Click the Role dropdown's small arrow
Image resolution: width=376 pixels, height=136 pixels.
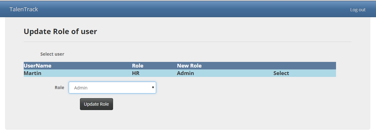tap(153, 88)
